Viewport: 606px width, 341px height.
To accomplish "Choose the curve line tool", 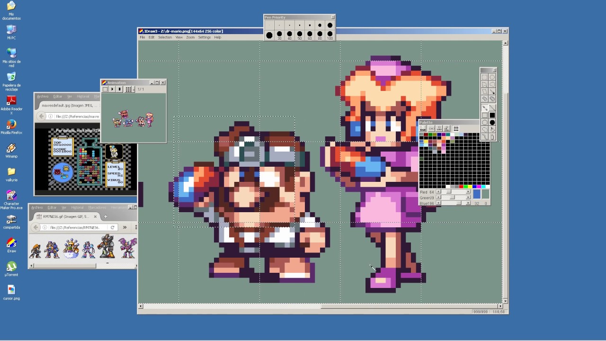I will pyautogui.click(x=485, y=136).
